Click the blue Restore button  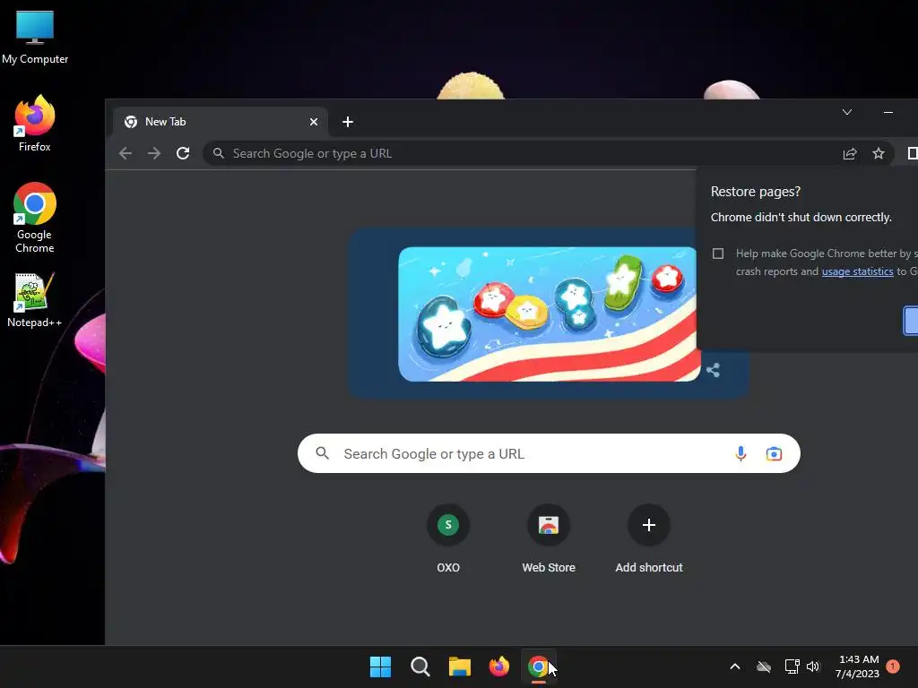point(911,321)
